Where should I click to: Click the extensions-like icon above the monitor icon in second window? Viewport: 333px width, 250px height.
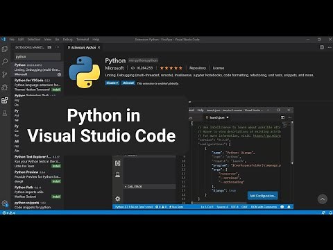click(x=117, y=163)
